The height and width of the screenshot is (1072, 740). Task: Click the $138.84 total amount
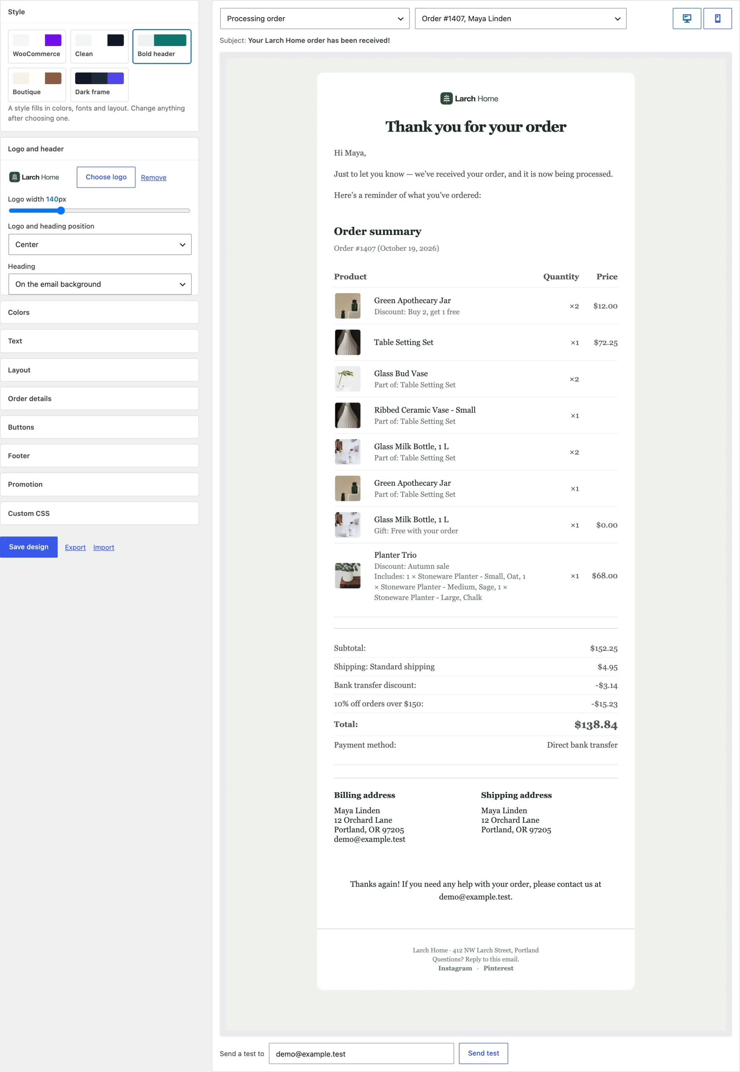point(595,724)
